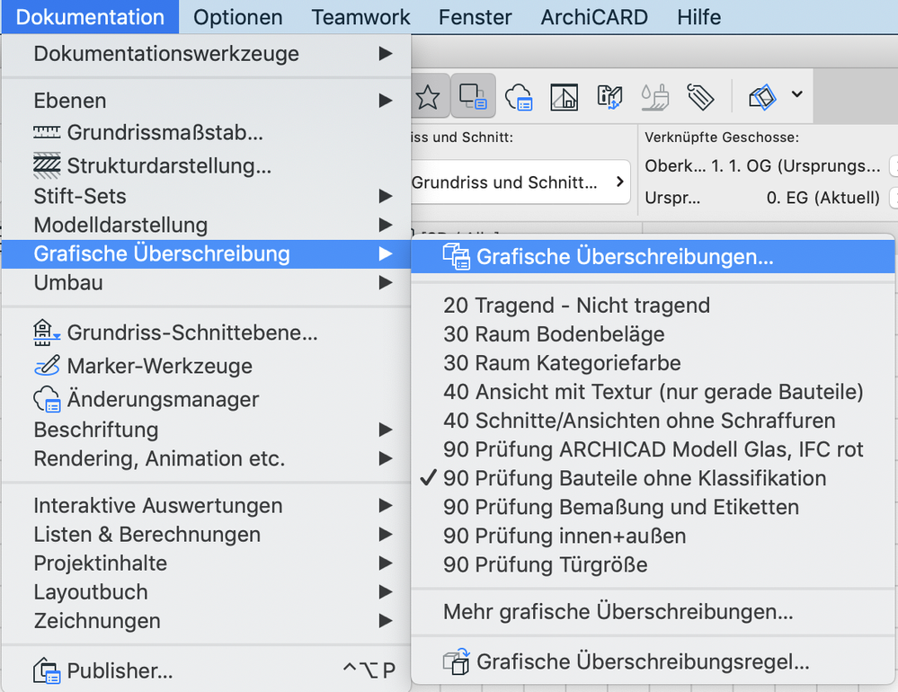Image resolution: width=898 pixels, height=692 pixels.
Task: Choose the 'Publisher...' menu entry
Action: click(120, 670)
